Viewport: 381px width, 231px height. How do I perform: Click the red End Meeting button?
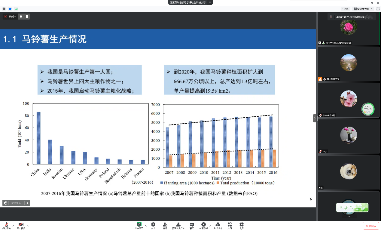coord(371,226)
